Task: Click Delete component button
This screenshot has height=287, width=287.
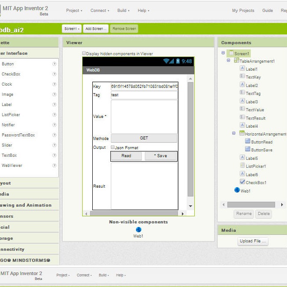Action: coord(264,214)
